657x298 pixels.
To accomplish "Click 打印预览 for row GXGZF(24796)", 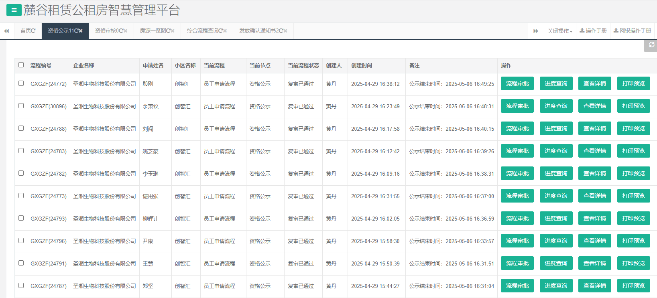I will (633, 241).
